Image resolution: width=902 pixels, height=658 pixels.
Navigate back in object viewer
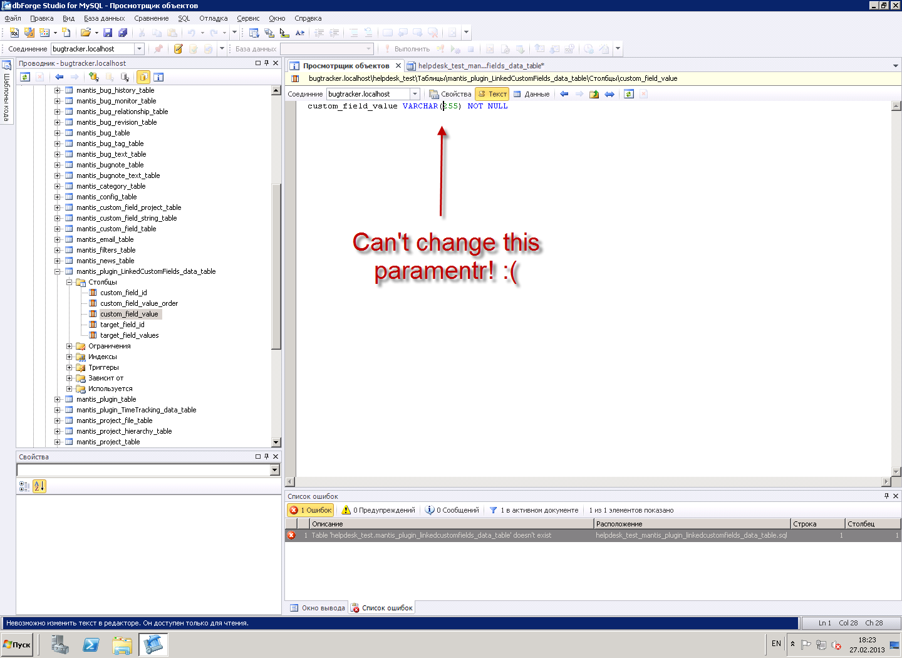564,94
